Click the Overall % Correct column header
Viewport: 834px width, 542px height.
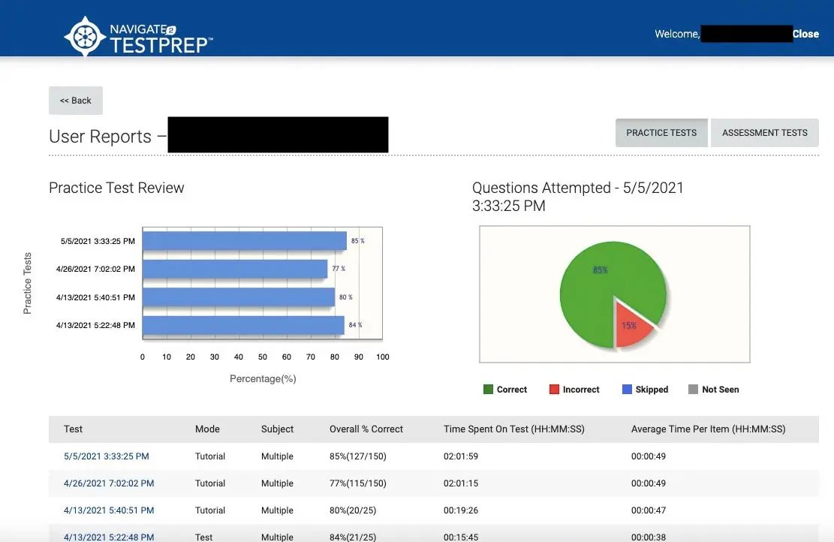tap(366, 429)
